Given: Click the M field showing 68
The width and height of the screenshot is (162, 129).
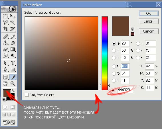Looking at the screenshot, I should pos(149,74).
